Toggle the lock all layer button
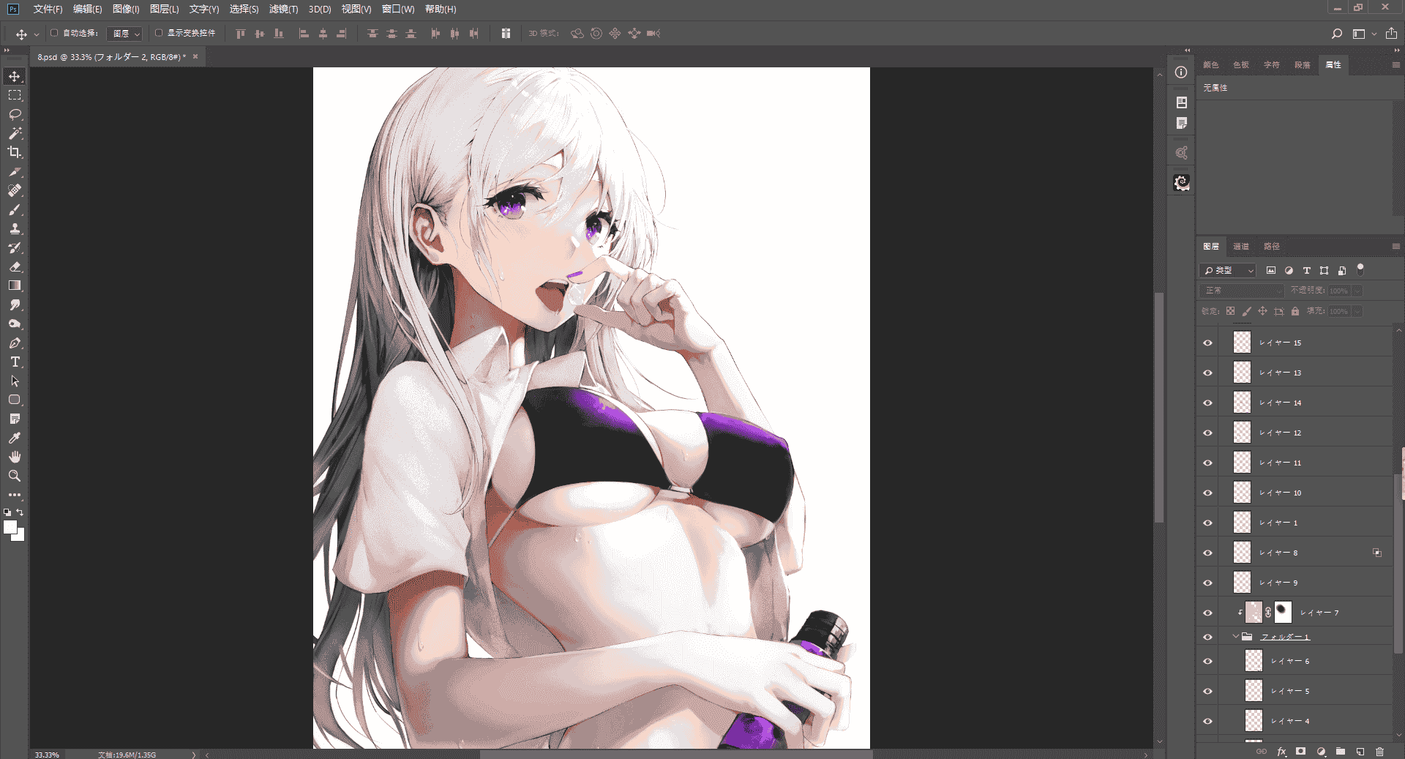 click(x=1295, y=311)
